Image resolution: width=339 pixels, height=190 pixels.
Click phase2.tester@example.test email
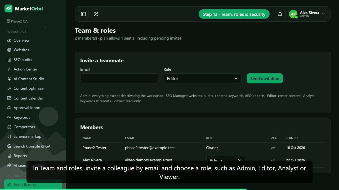coord(150,148)
